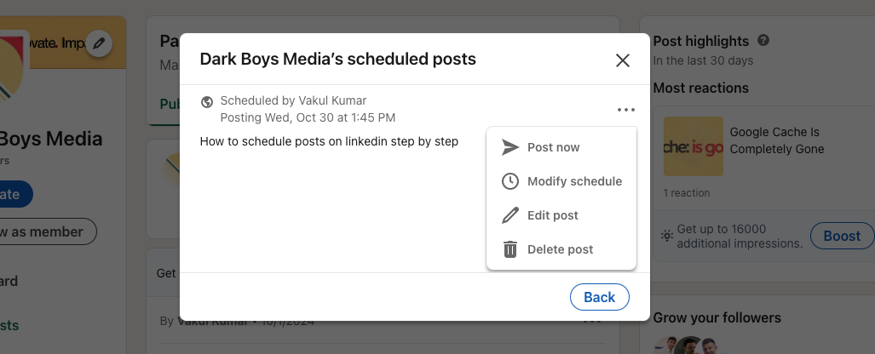The height and width of the screenshot is (354, 875).
Task: Select Edit post from menu
Action: (561, 215)
